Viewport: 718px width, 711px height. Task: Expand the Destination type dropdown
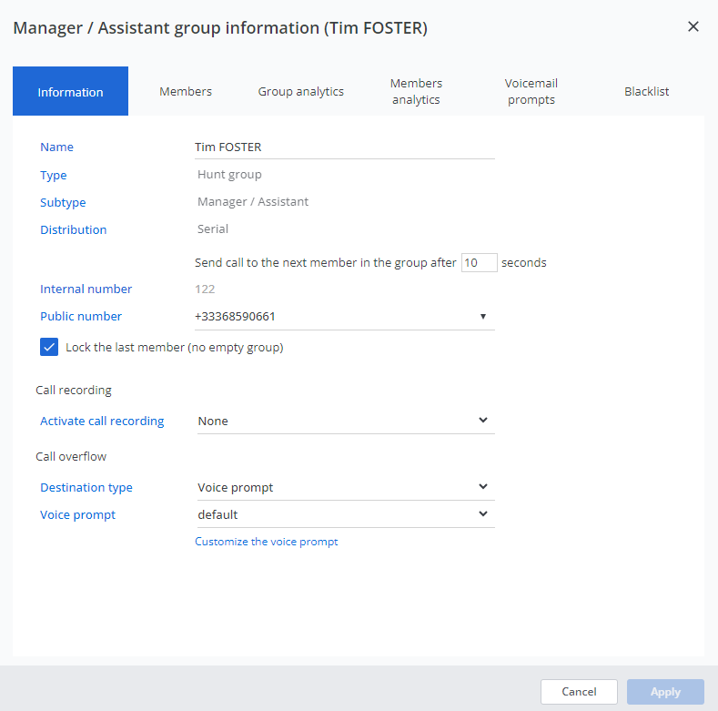pyautogui.click(x=344, y=487)
